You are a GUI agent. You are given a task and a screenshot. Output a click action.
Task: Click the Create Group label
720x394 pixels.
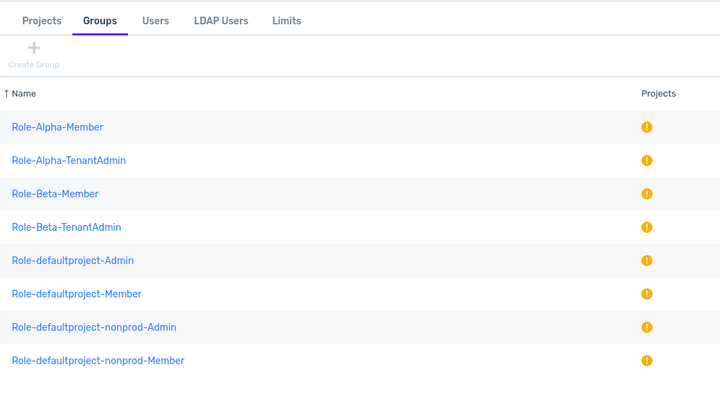[x=34, y=65]
